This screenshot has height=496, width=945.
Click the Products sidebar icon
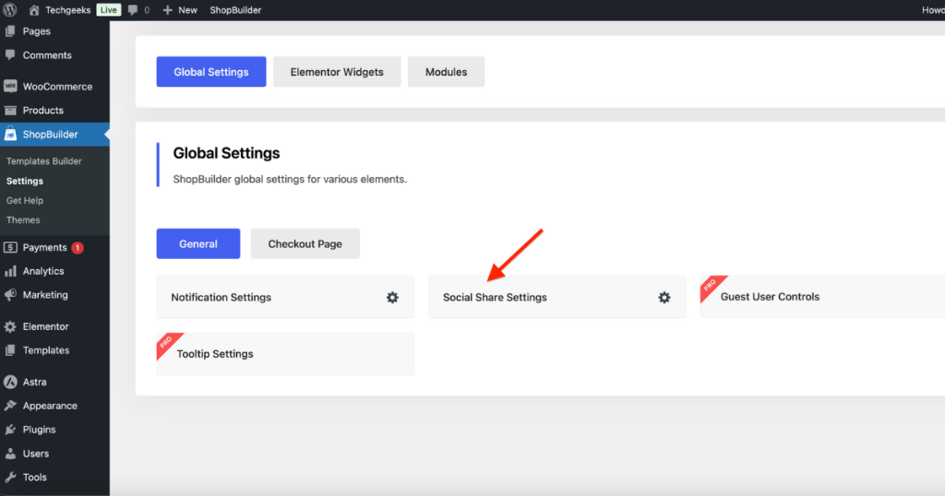(10, 110)
